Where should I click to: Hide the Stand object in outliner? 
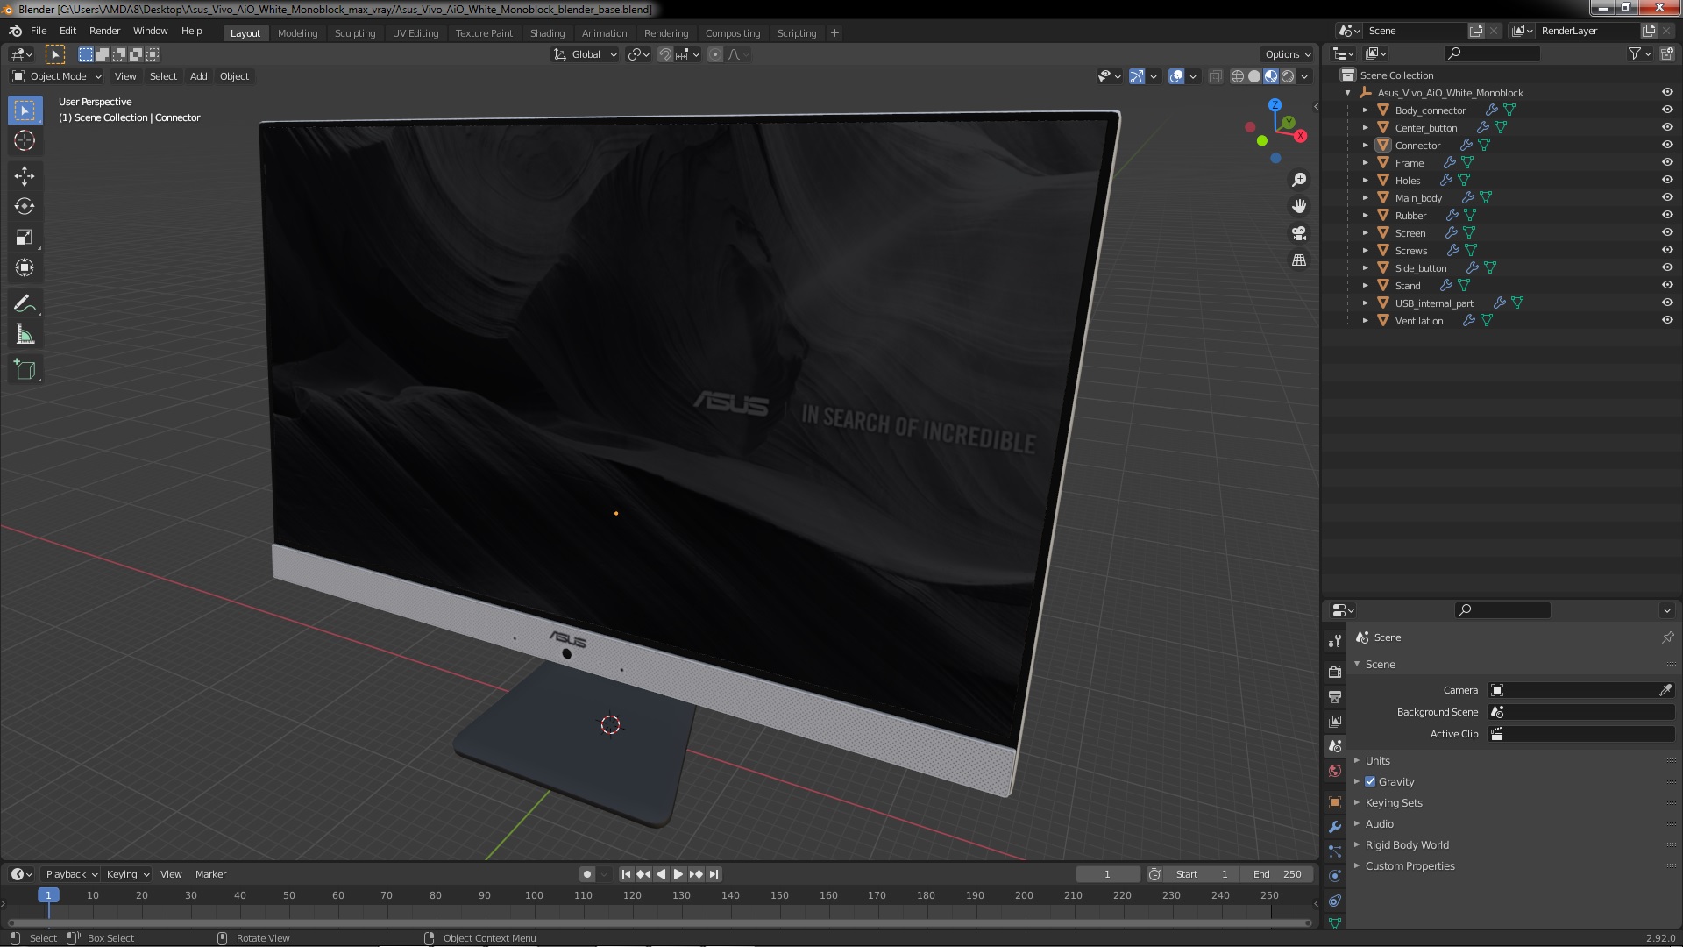point(1667,286)
